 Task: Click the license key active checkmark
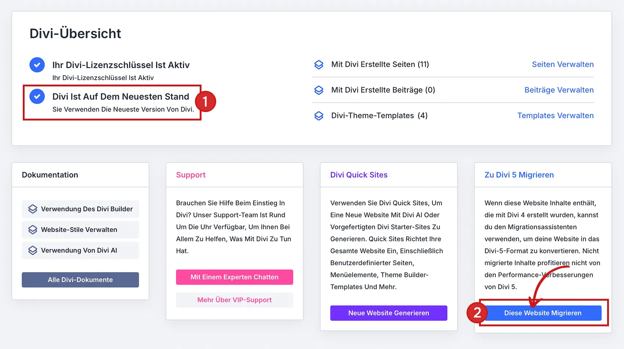click(x=37, y=65)
